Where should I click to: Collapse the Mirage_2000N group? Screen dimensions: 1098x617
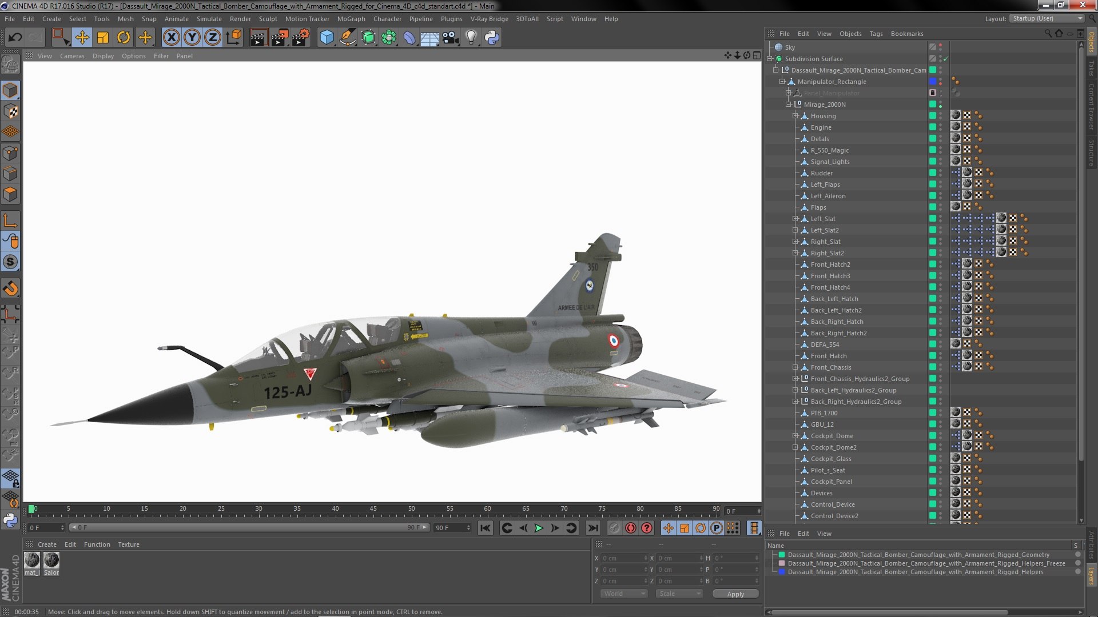pos(789,105)
